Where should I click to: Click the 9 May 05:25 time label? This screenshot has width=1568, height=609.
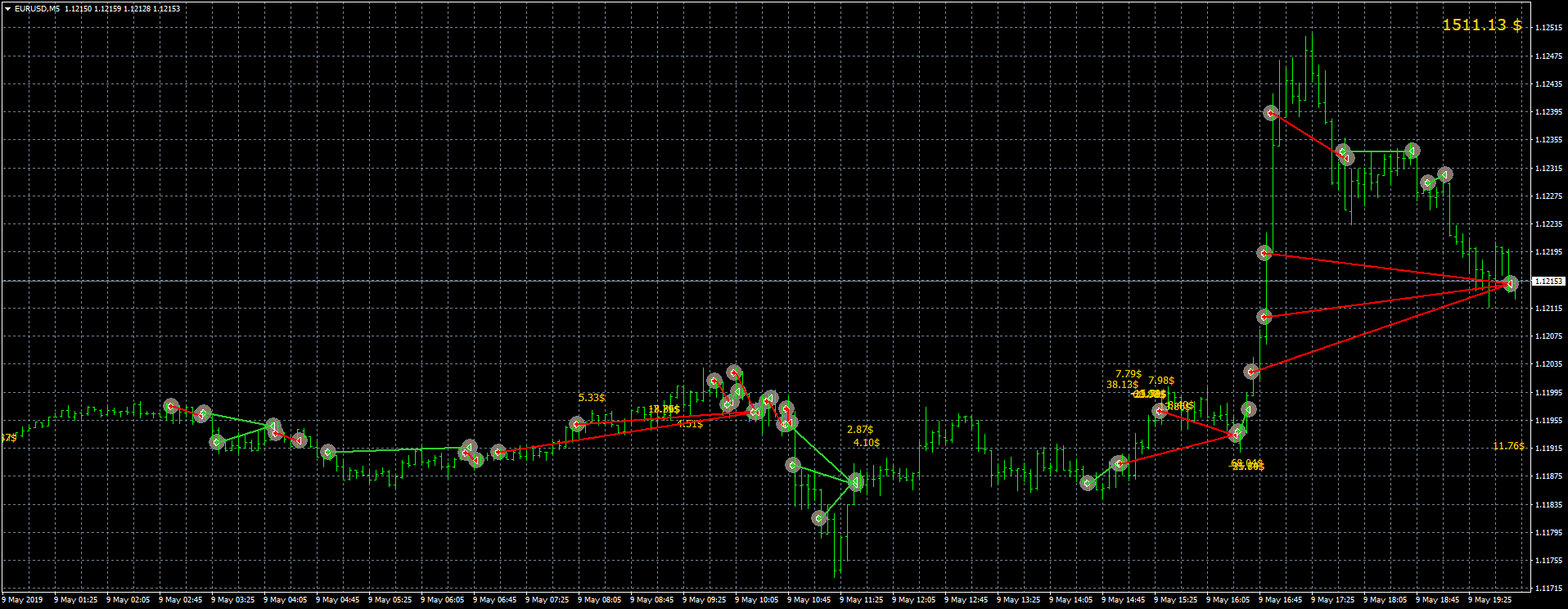[390, 600]
